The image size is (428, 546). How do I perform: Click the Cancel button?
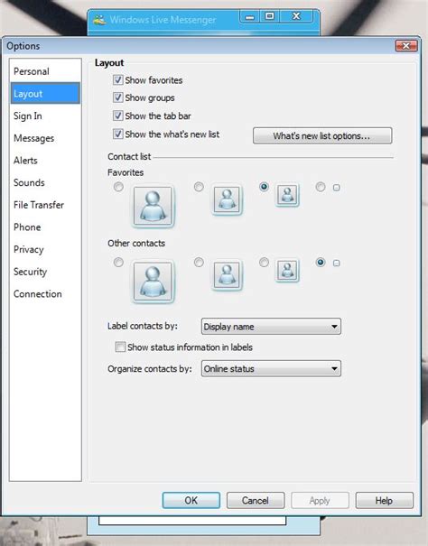point(256,500)
